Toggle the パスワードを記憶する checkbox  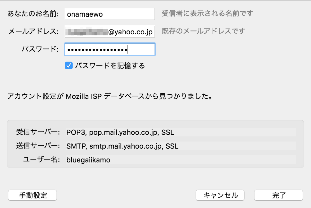tap(68, 66)
